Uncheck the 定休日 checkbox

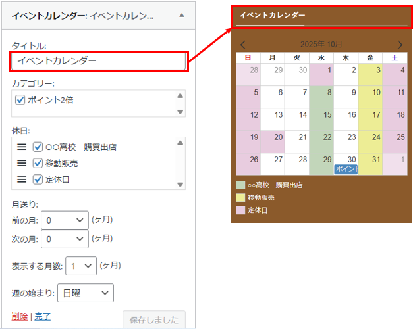[38, 179]
